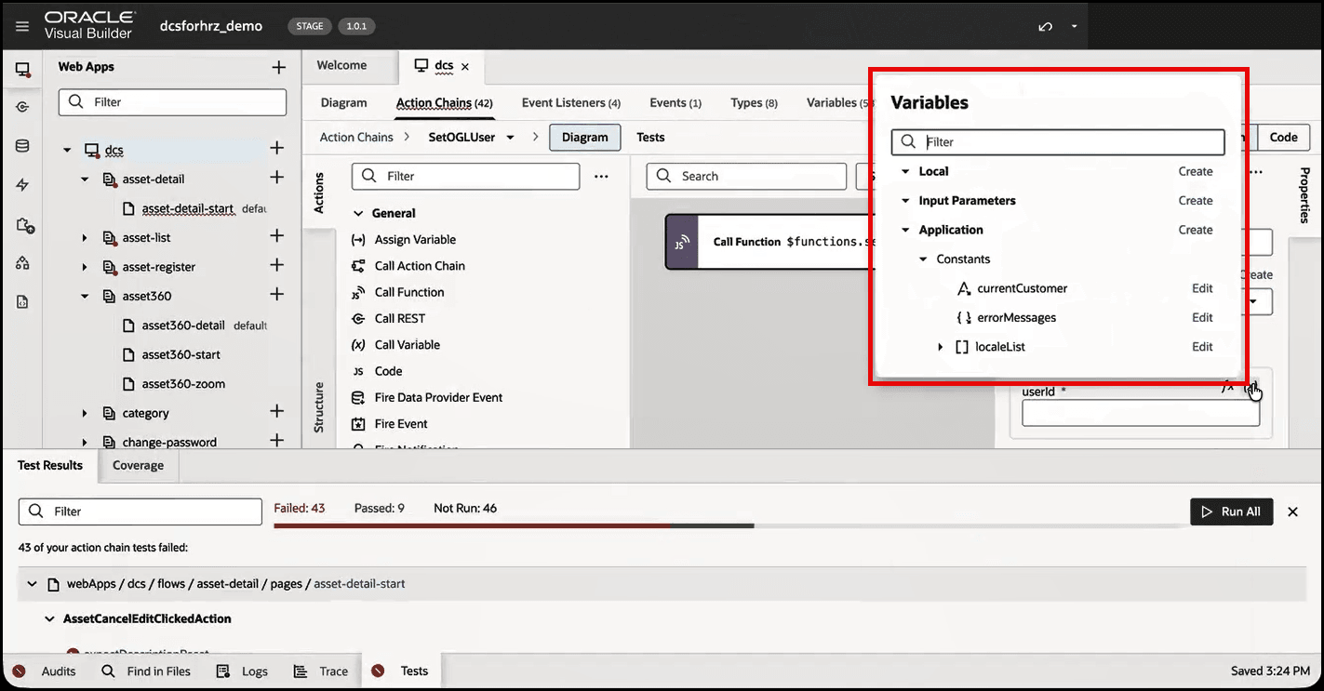
Task: Add flow item beside asset-detail
Action: [x=276, y=178]
